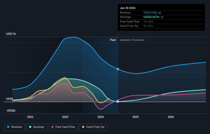Click the 2023 x-axis label
Image resolution: width=210 pixels, height=134 pixels.
(65, 117)
